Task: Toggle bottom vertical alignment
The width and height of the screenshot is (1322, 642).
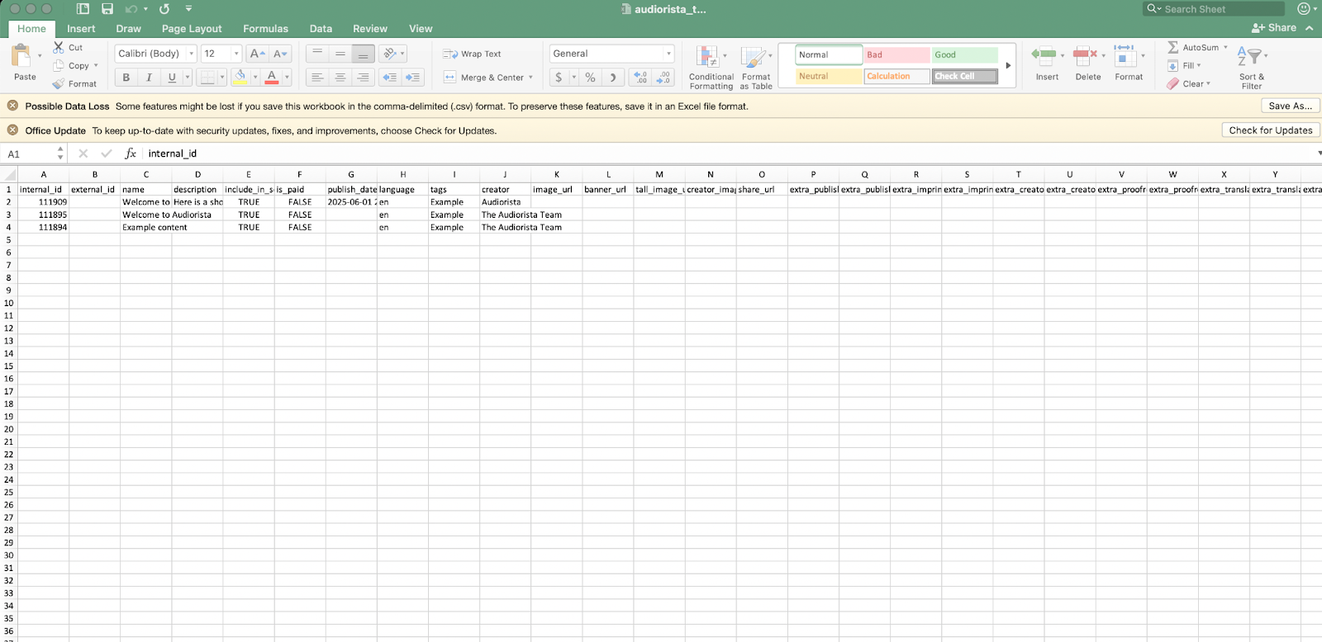Action: click(x=363, y=54)
